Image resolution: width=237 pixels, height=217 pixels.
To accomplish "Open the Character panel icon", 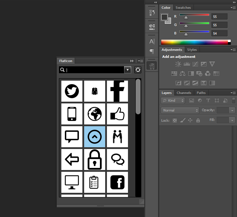I will tap(152, 41).
